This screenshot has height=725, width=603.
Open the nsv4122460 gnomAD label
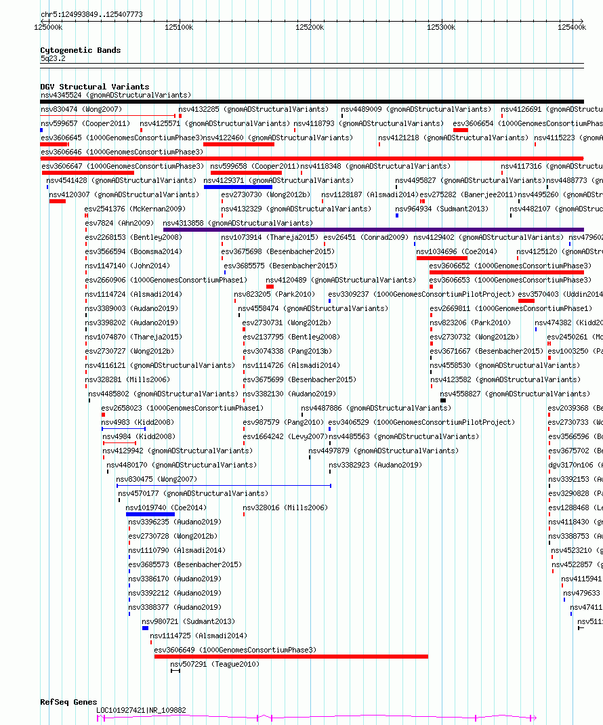click(278, 138)
